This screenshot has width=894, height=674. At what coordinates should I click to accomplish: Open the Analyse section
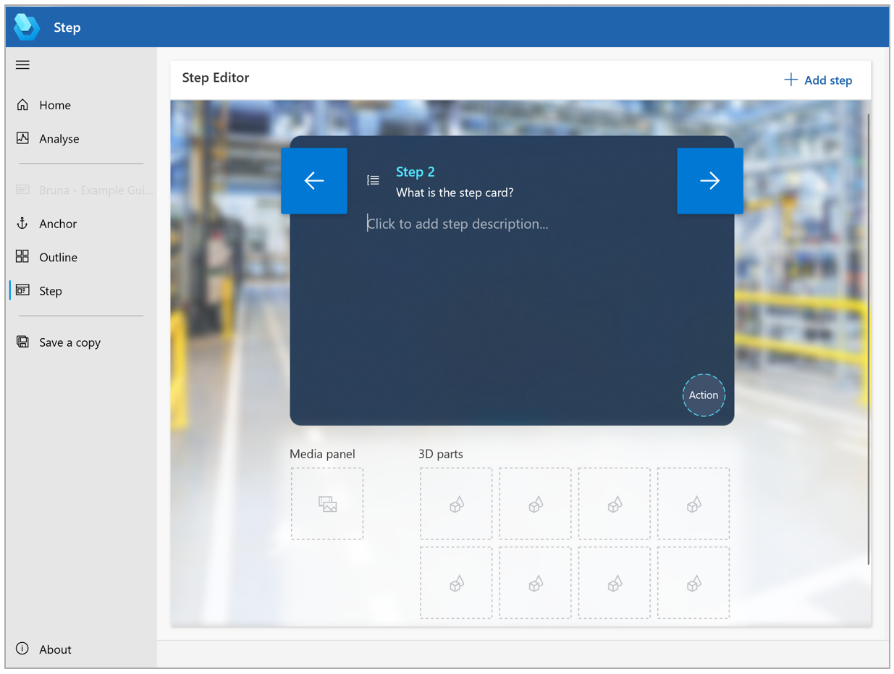(x=59, y=138)
